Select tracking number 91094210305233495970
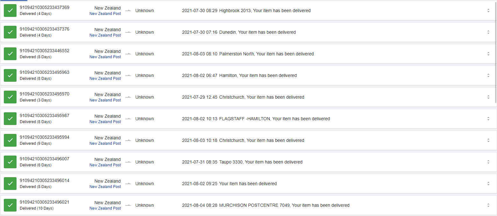Viewport: 497px width, 216px height. [44, 94]
